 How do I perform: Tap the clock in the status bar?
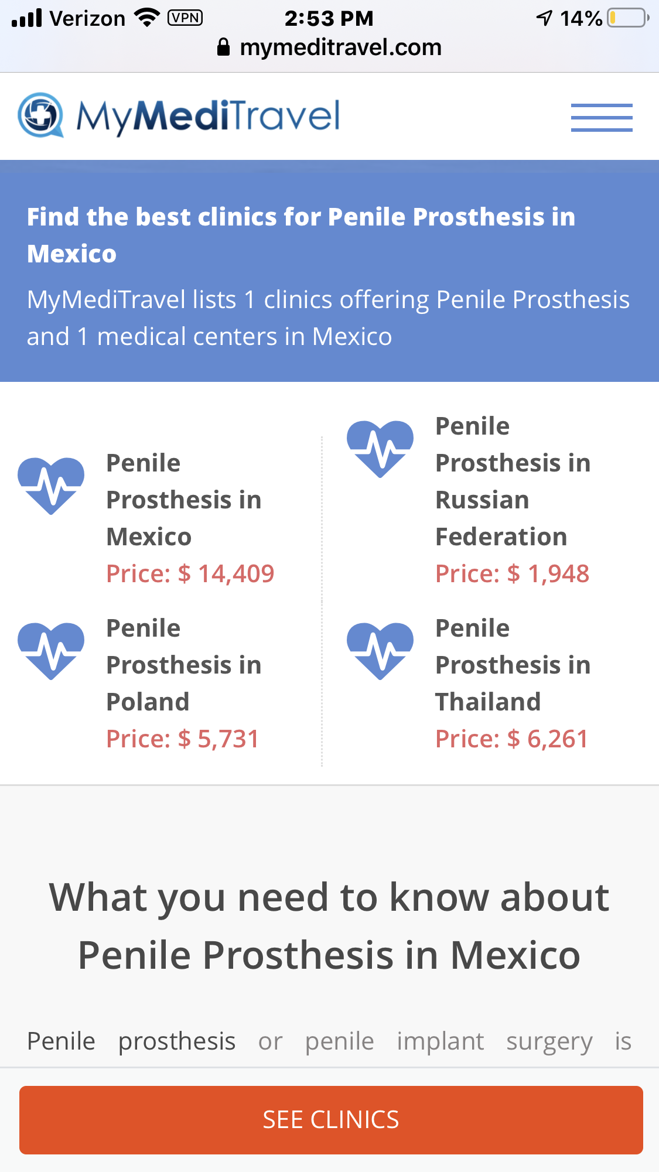[329, 18]
